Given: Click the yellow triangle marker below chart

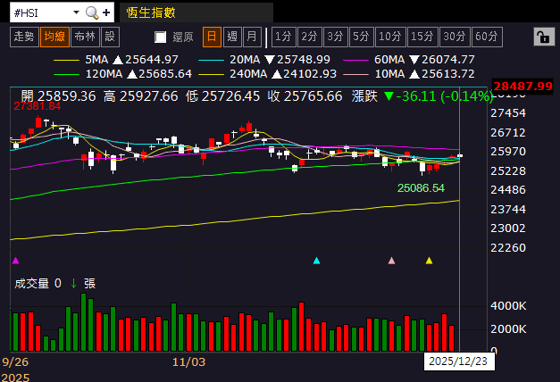Looking at the screenshot, I should point(430,261).
